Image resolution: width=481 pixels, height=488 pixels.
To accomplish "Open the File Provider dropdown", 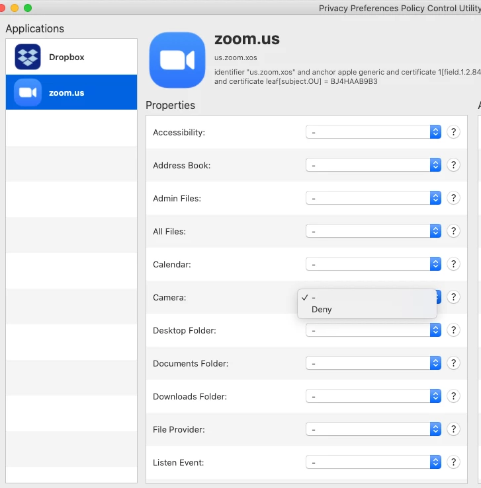I will pyautogui.click(x=373, y=429).
